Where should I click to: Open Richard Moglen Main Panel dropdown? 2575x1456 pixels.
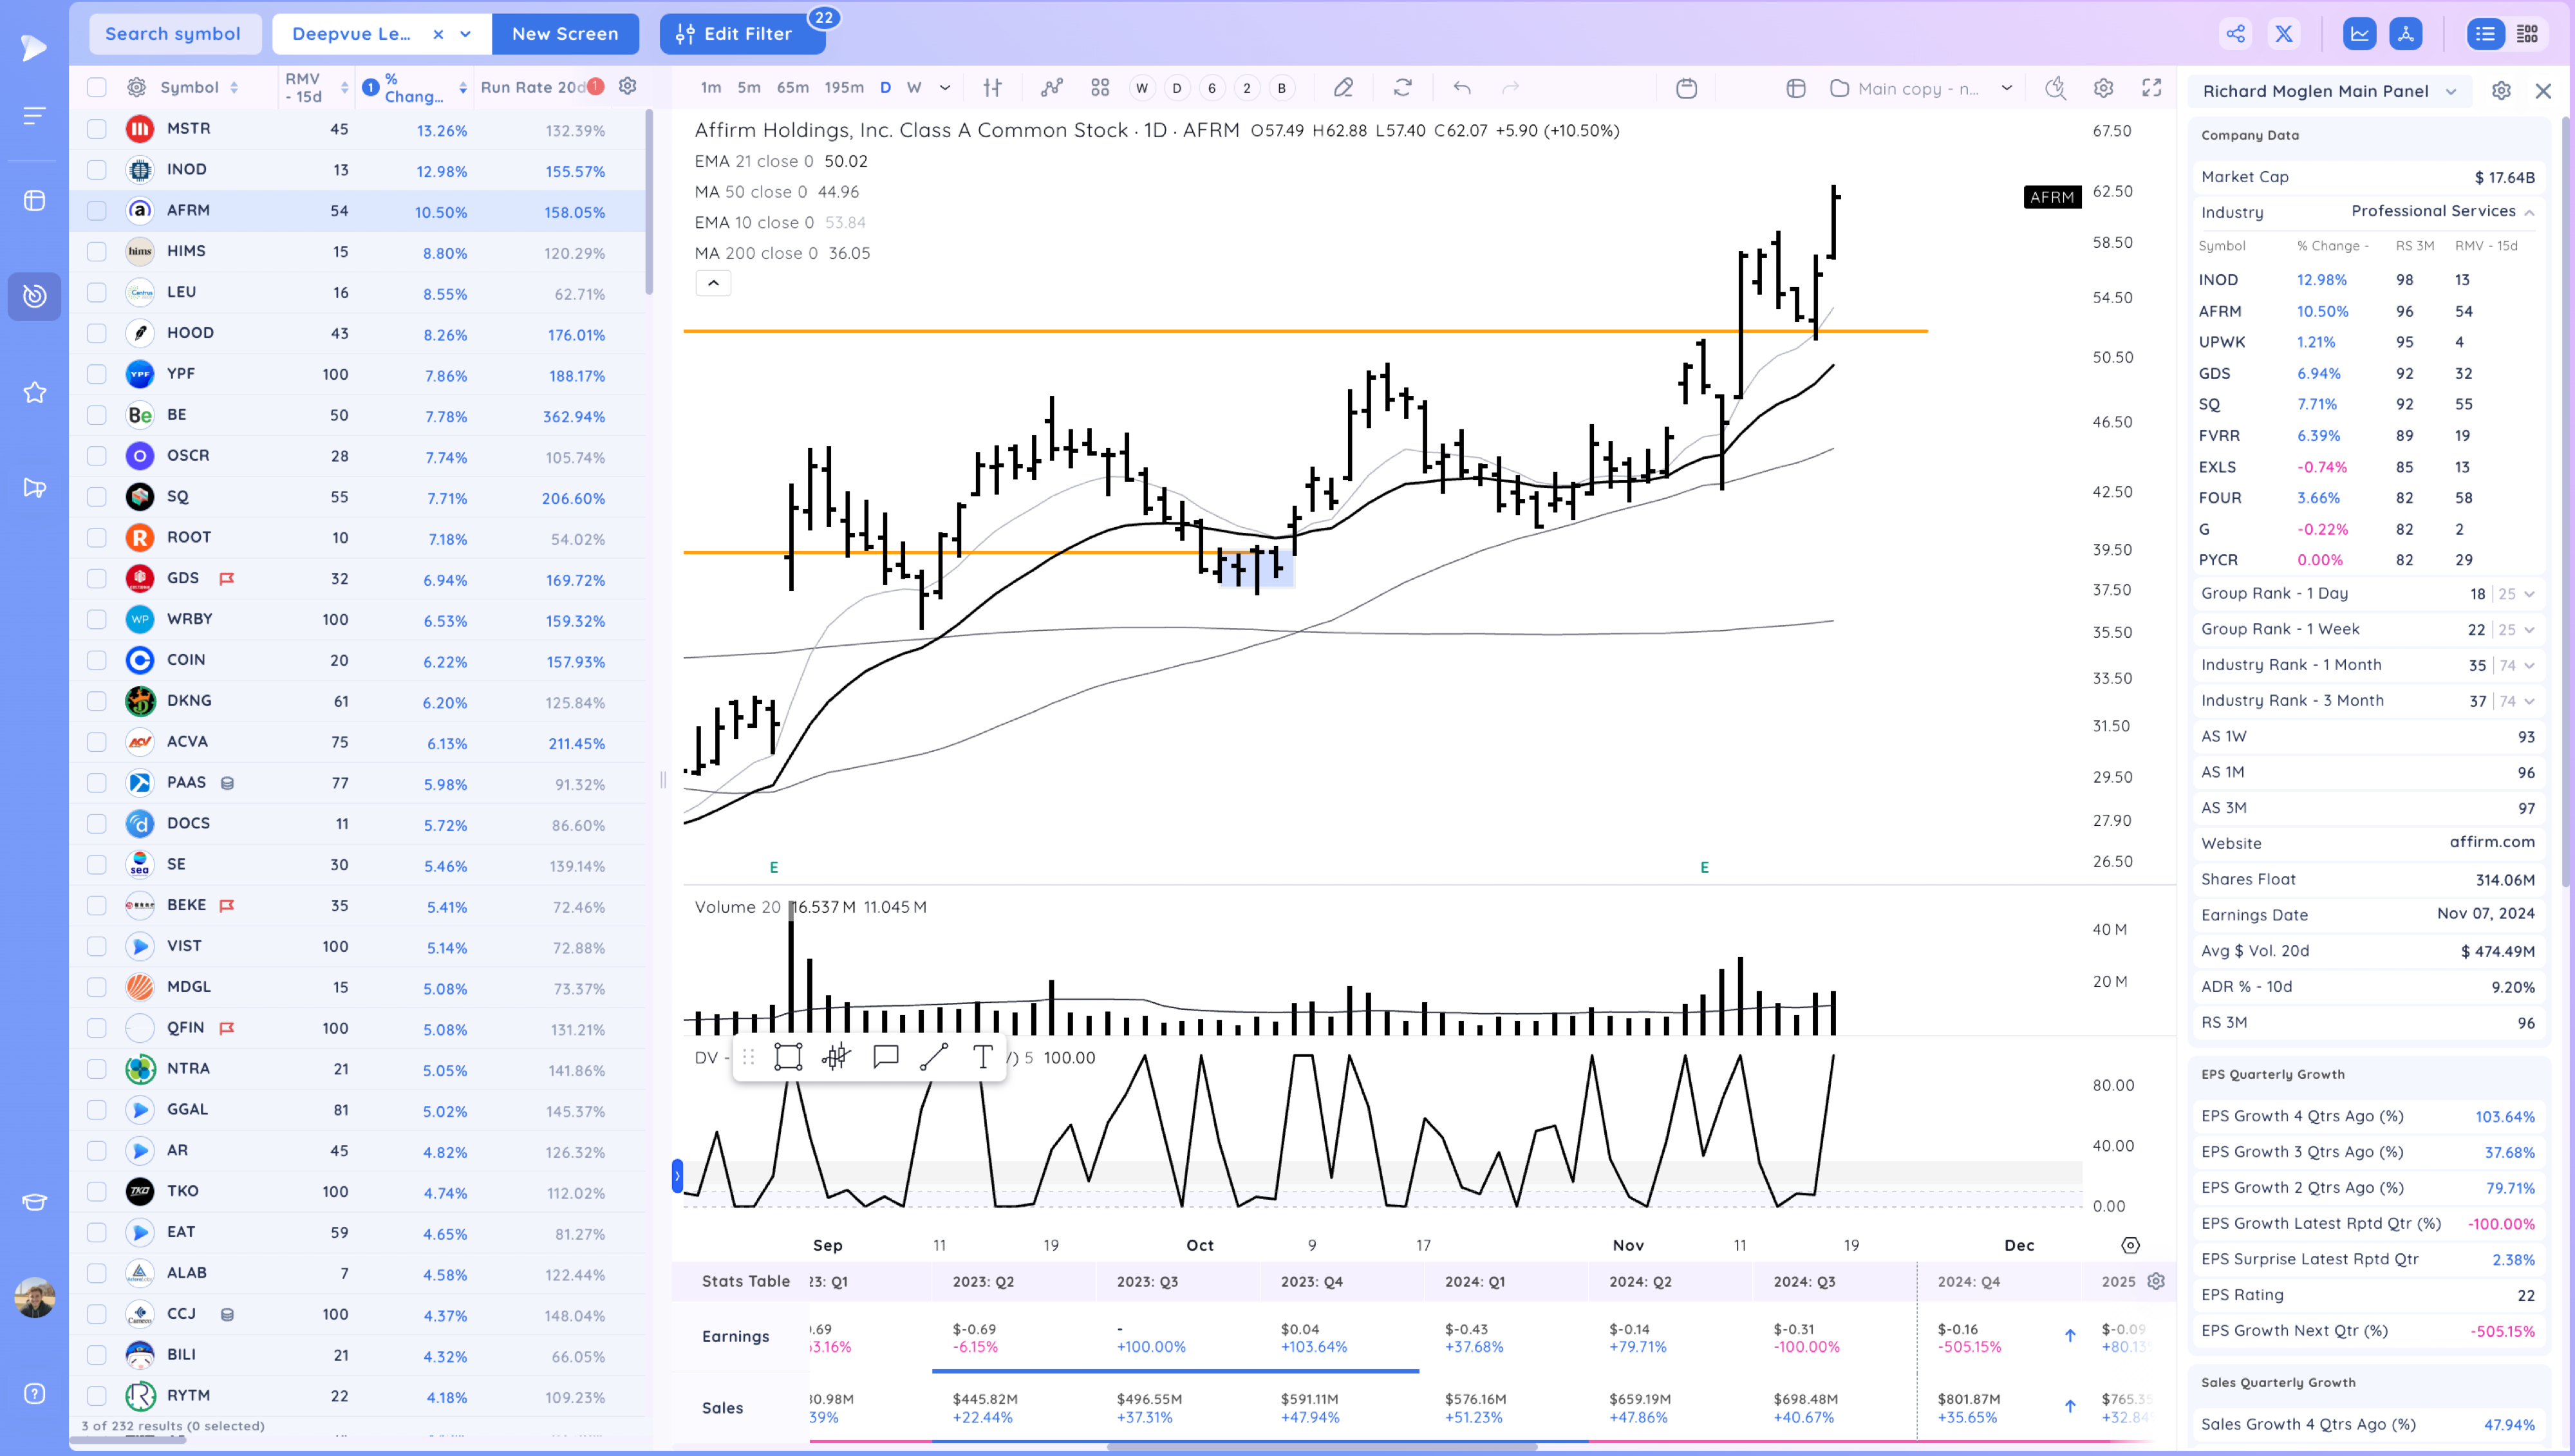(x=2451, y=91)
